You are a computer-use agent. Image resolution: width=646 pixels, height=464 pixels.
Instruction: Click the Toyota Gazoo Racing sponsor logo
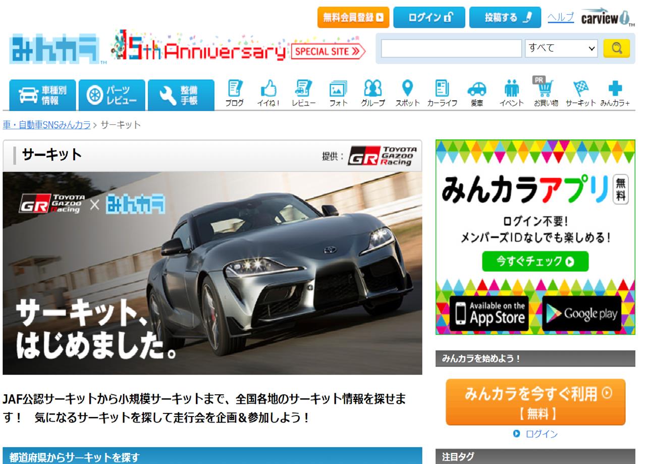pos(383,156)
